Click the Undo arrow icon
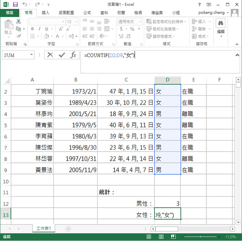The height and width of the screenshot is (241, 242). pos(25,4)
